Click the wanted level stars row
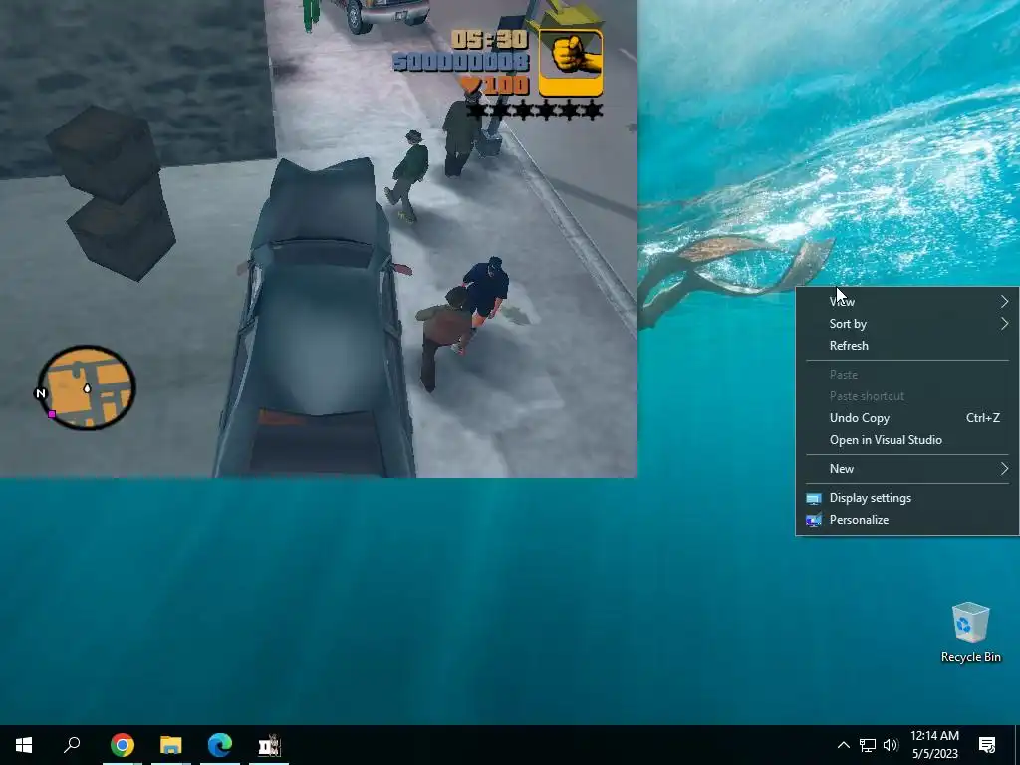 click(535, 110)
